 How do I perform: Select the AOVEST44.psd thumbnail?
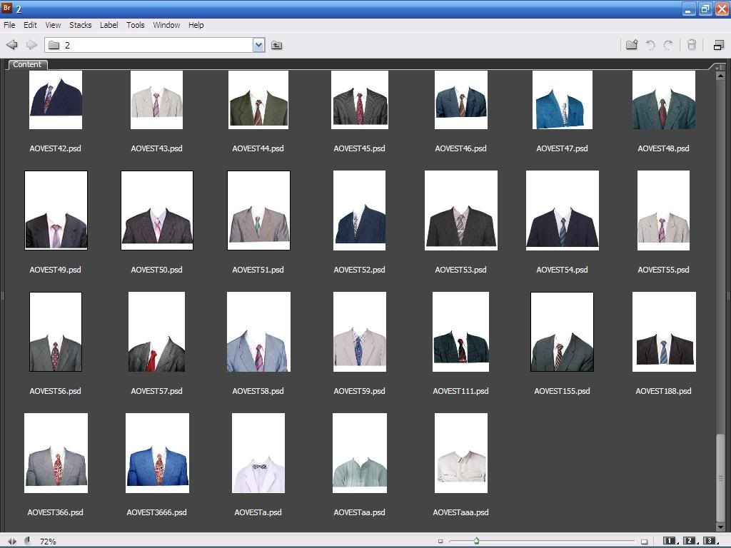point(258,100)
